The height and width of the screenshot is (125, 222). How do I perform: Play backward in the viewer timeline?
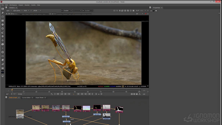[69, 94]
